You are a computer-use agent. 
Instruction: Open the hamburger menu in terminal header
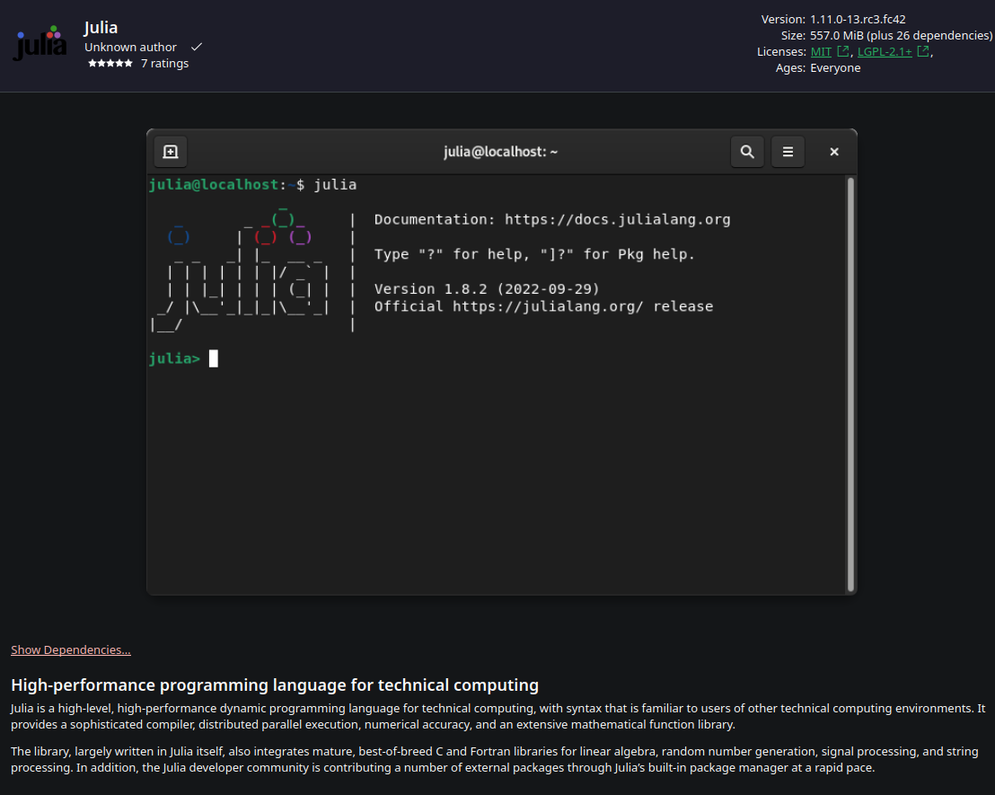pyautogui.click(x=788, y=152)
